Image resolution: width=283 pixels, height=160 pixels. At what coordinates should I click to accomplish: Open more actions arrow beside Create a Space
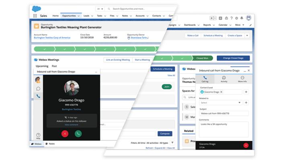point(247,36)
